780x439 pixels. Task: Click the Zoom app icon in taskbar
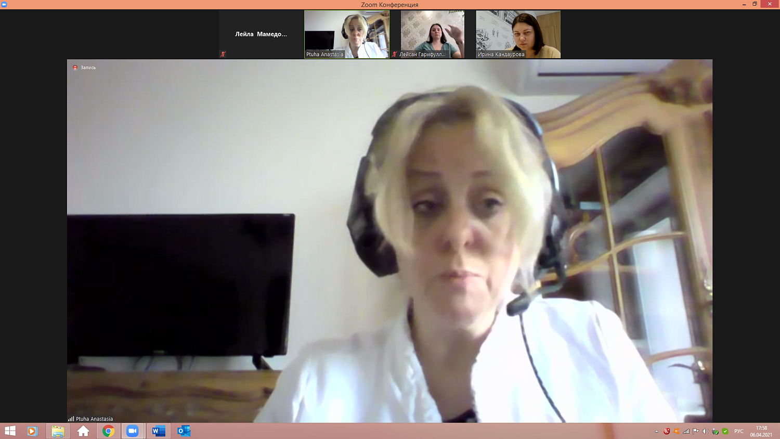click(x=133, y=431)
